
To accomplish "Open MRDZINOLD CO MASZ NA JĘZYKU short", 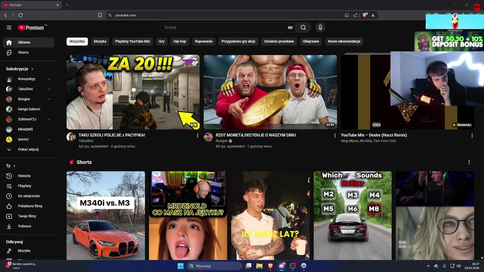I will tap(188, 216).
